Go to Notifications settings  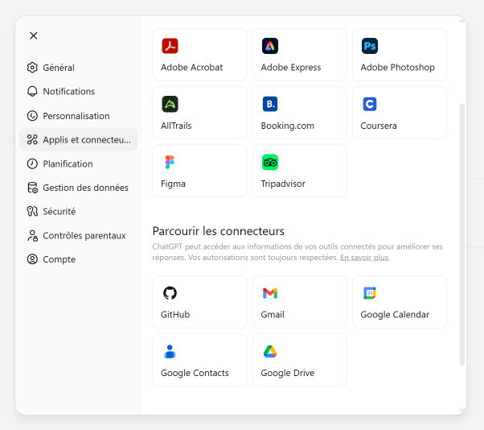69,92
